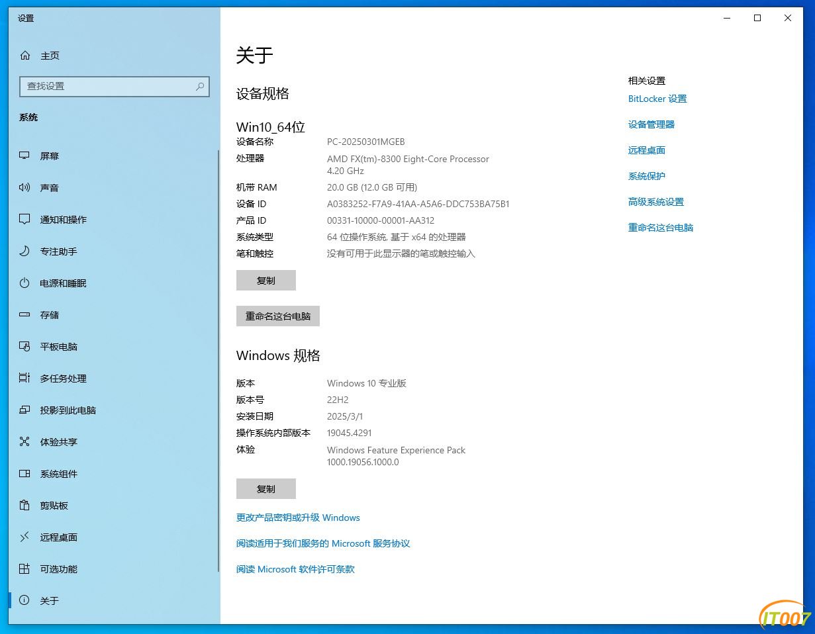Click OS build 19045.4291
The height and width of the screenshot is (634, 815).
point(350,433)
